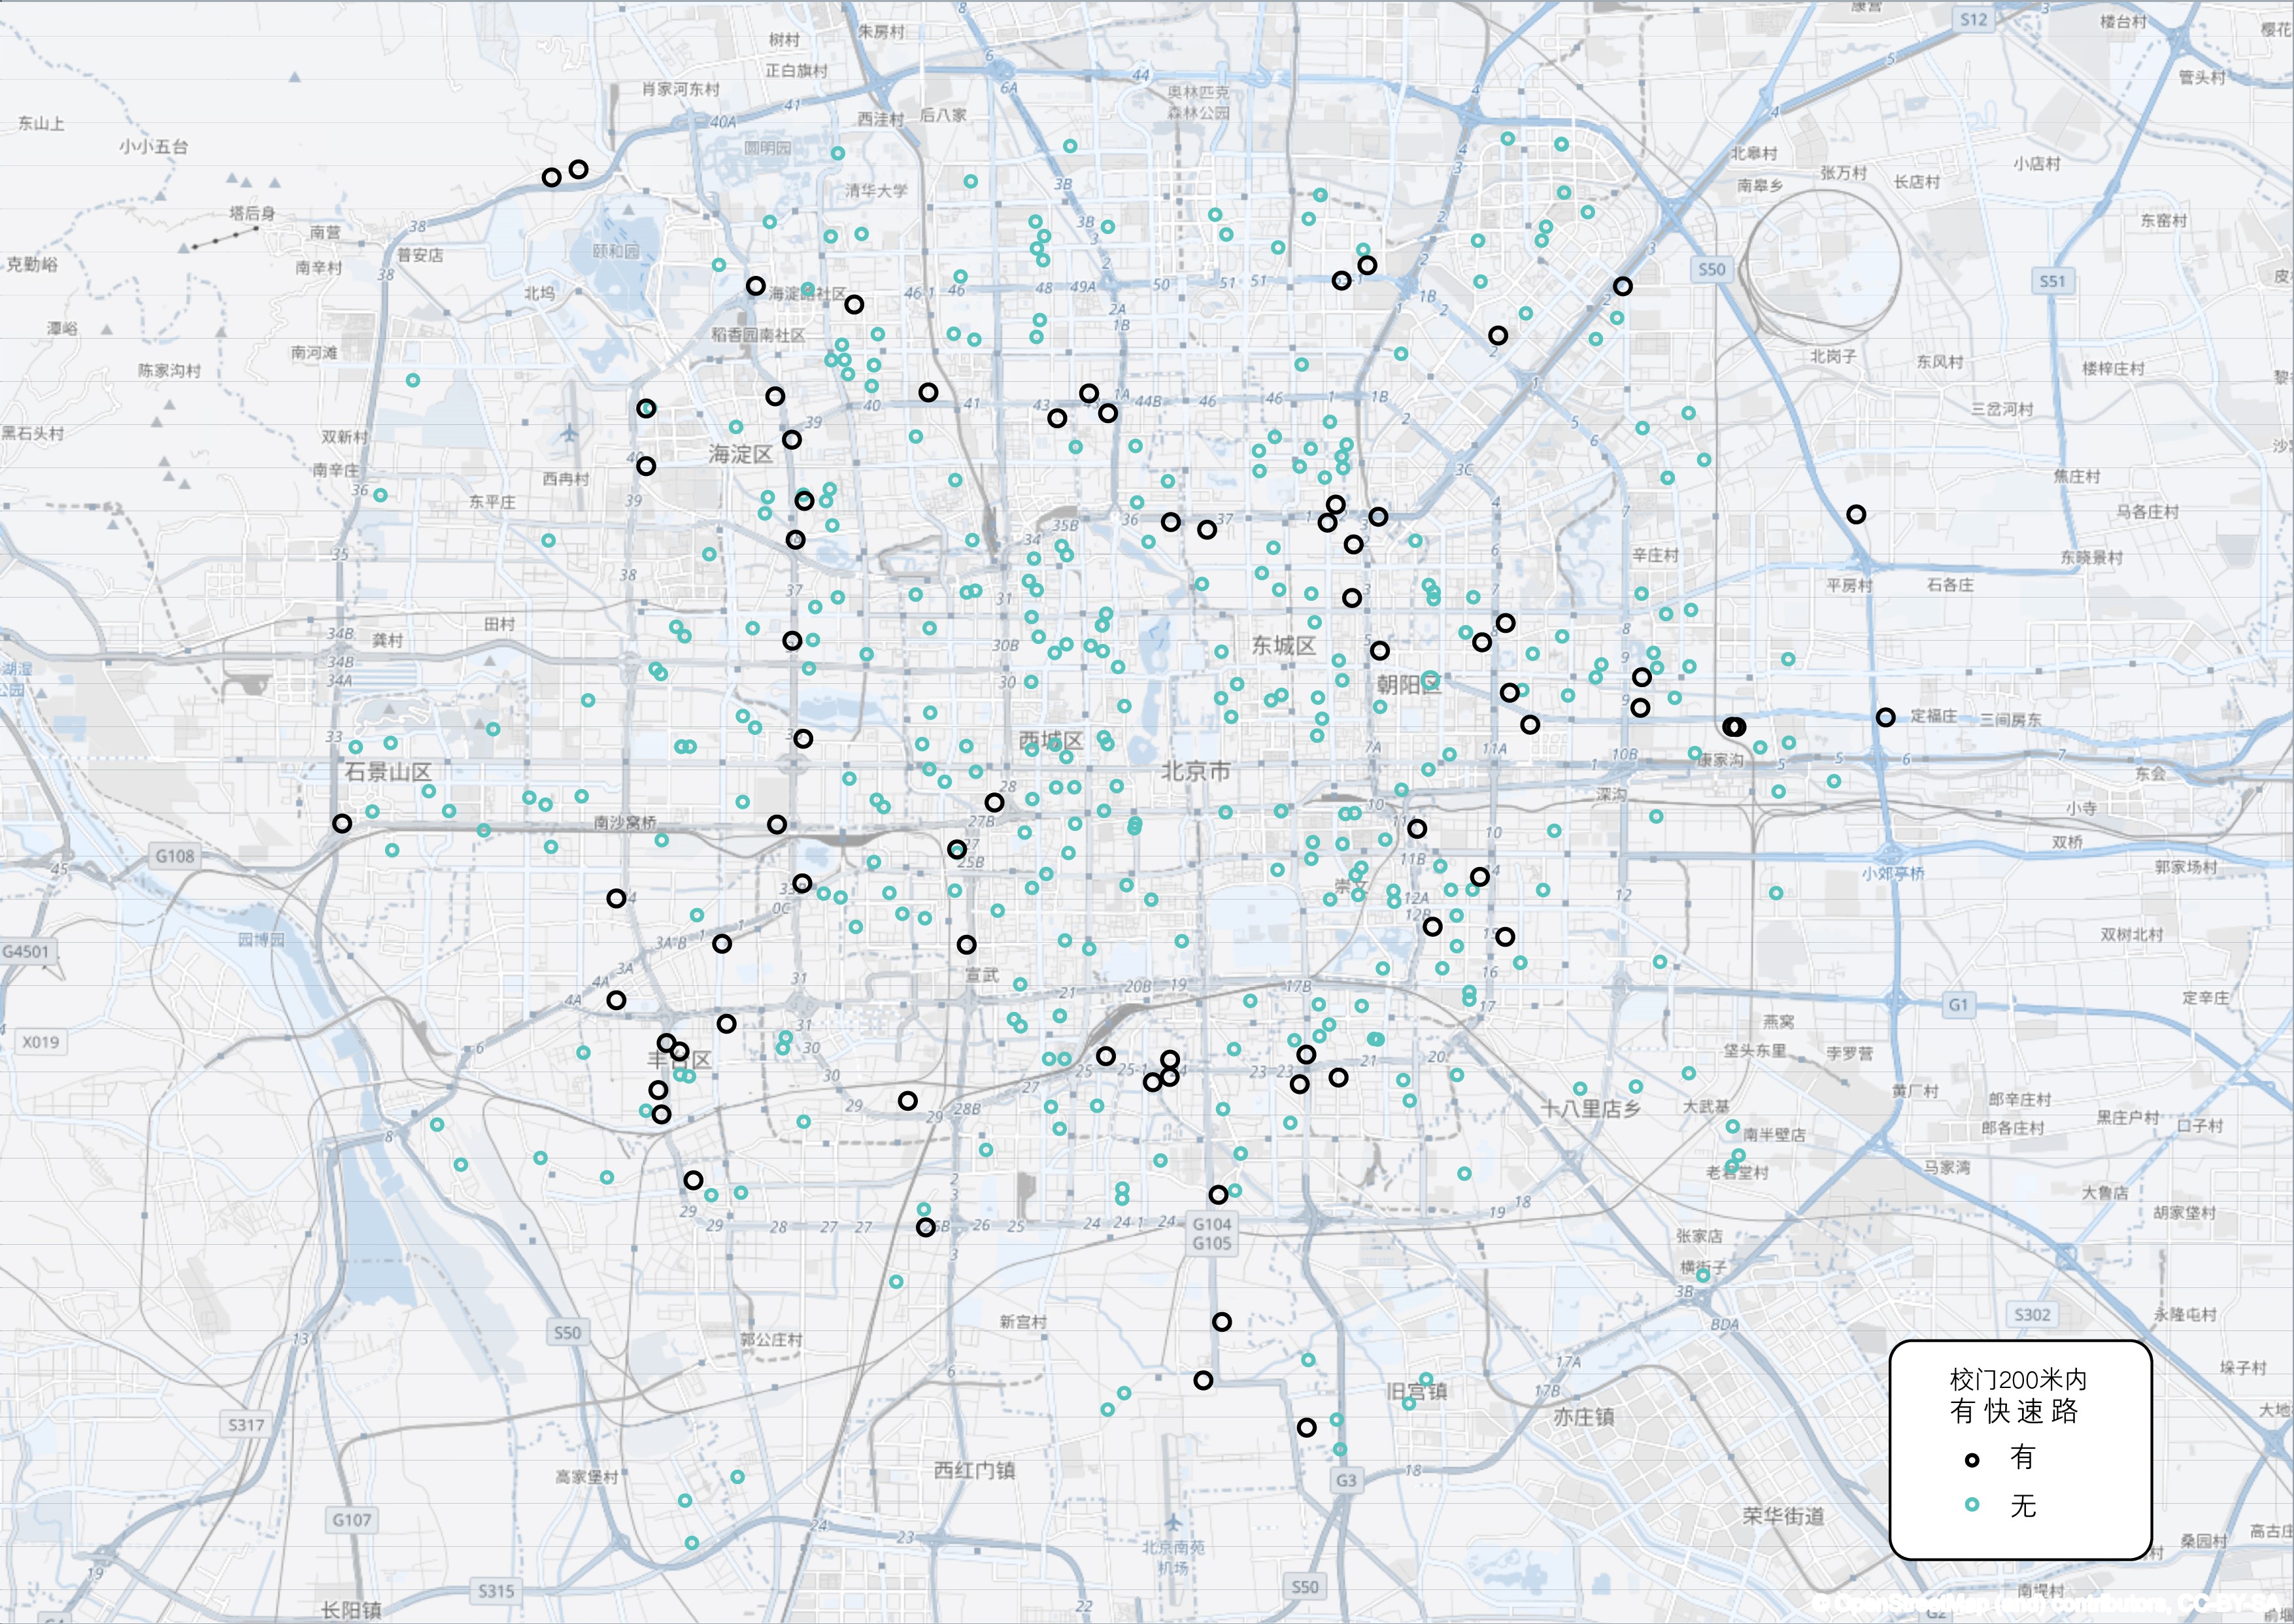
Task: Click the black circle legend symbol for 有
Action: click(x=1972, y=1460)
